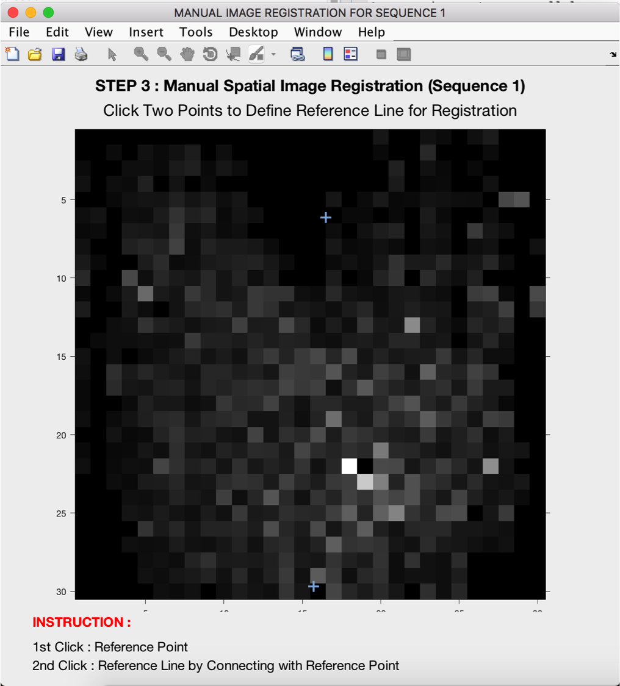Expand the toolbar overflow arrow at right
The width and height of the screenshot is (620, 686).
(x=612, y=54)
